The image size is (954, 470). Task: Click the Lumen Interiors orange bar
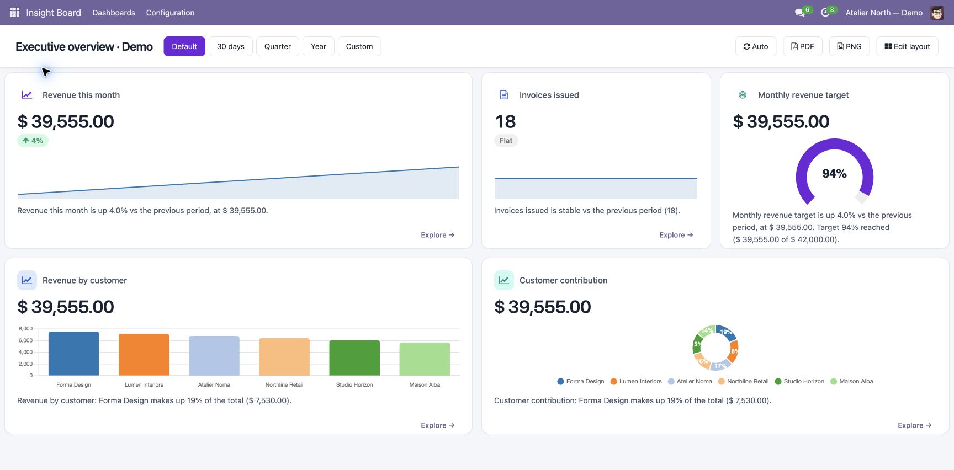144,355
